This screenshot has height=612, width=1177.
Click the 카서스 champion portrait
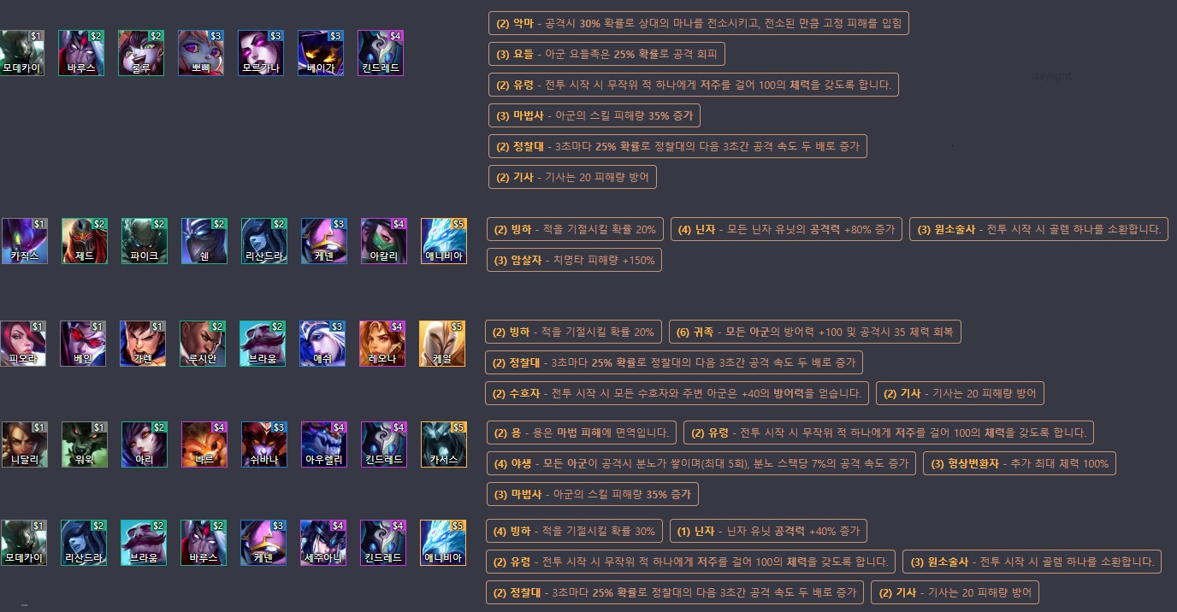[x=444, y=444]
